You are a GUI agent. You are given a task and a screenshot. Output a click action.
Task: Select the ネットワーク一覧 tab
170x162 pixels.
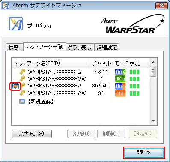click(x=45, y=47)
